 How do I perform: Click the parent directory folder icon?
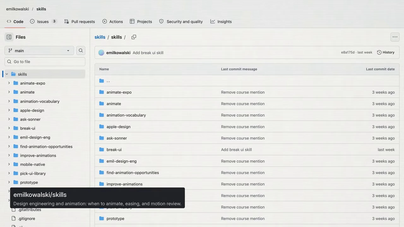pyautogui.click(x=102, y=81)
